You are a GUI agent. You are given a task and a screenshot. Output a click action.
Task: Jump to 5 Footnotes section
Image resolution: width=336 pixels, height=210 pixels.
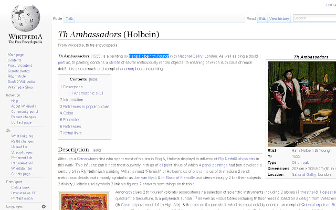70,120
